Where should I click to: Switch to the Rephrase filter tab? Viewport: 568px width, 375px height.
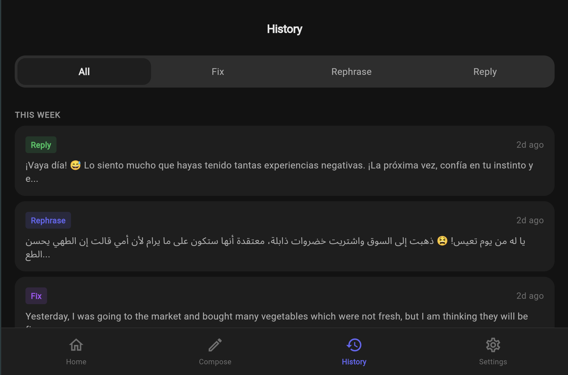351,72
